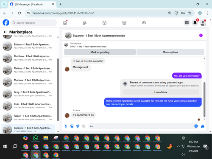Image resolution: width=212 pixels, height=159 pixels.
Task: Click Learn More about scams
Action: coord(161,92)
